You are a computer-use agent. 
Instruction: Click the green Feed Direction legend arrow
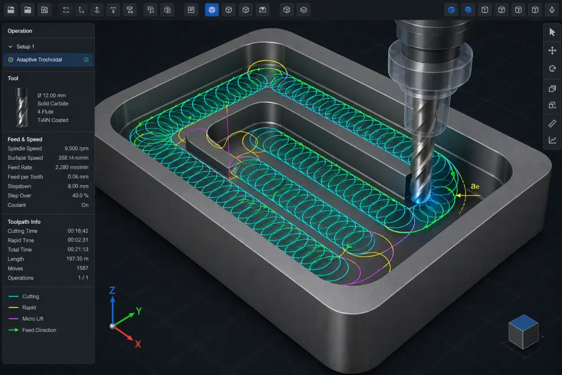(13, 330)
